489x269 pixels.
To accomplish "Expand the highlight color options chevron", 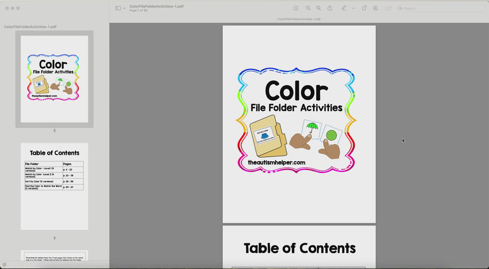I will [x=354, y=8].
